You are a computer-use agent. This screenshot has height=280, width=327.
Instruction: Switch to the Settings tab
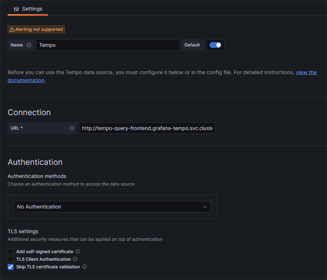click(28, 9)
